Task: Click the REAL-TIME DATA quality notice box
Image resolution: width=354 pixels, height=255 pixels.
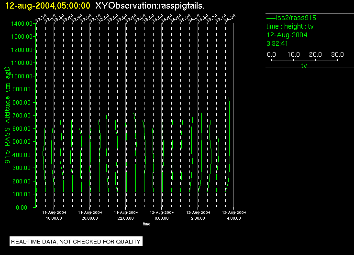Action: [x=76, y=242]
